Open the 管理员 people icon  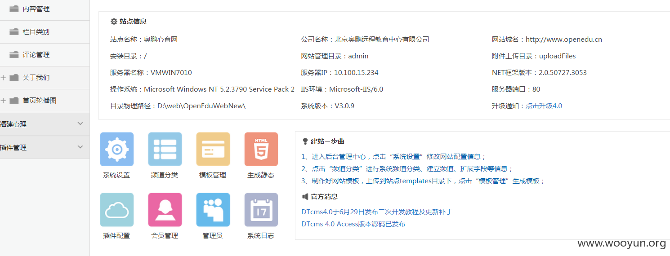213,210
